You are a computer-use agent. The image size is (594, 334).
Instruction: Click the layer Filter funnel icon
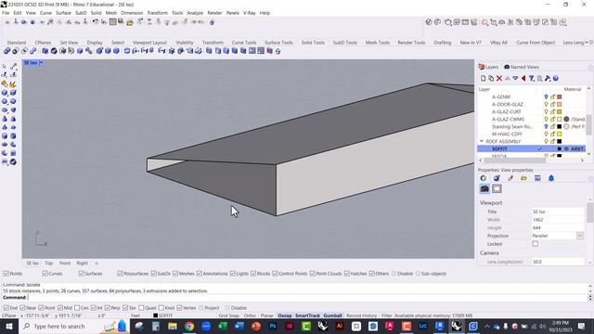click(532, 78)
